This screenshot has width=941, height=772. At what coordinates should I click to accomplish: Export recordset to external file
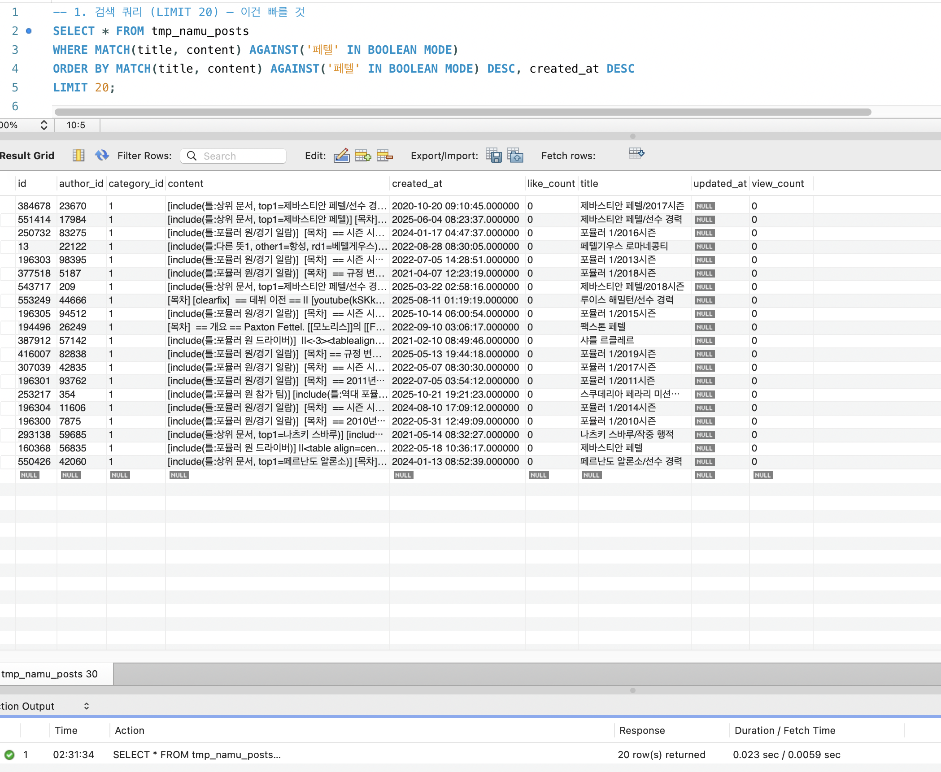[494, 156]
